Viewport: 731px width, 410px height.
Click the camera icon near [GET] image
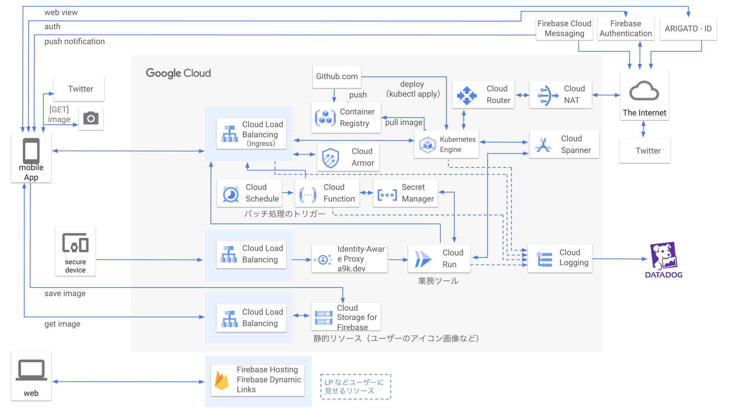tap(91, 119)
